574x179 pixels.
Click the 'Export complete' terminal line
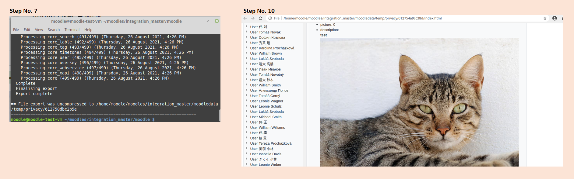[34, 94]
